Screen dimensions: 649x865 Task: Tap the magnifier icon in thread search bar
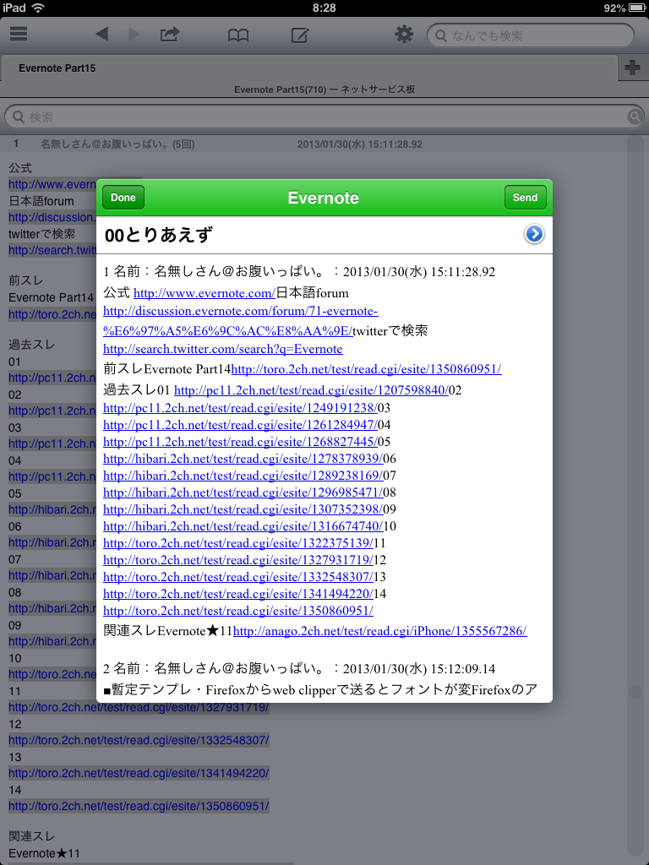pyautogui.click(x=635, y=117)
